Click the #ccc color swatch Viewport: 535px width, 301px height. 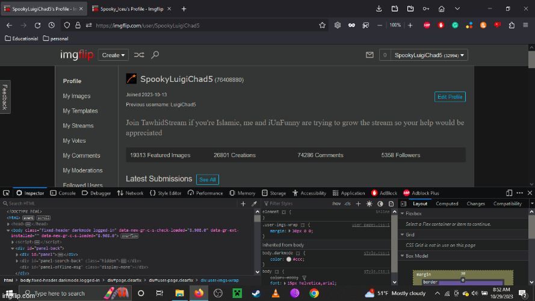pyautogui.click(x=289, y=259)
